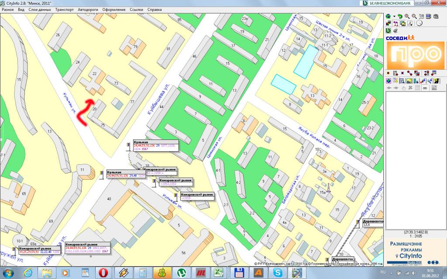Click the БЕЛВНЕШЭКОНОМБАНК banner in the title bar
Screen dimensions: 447x279
387,3
